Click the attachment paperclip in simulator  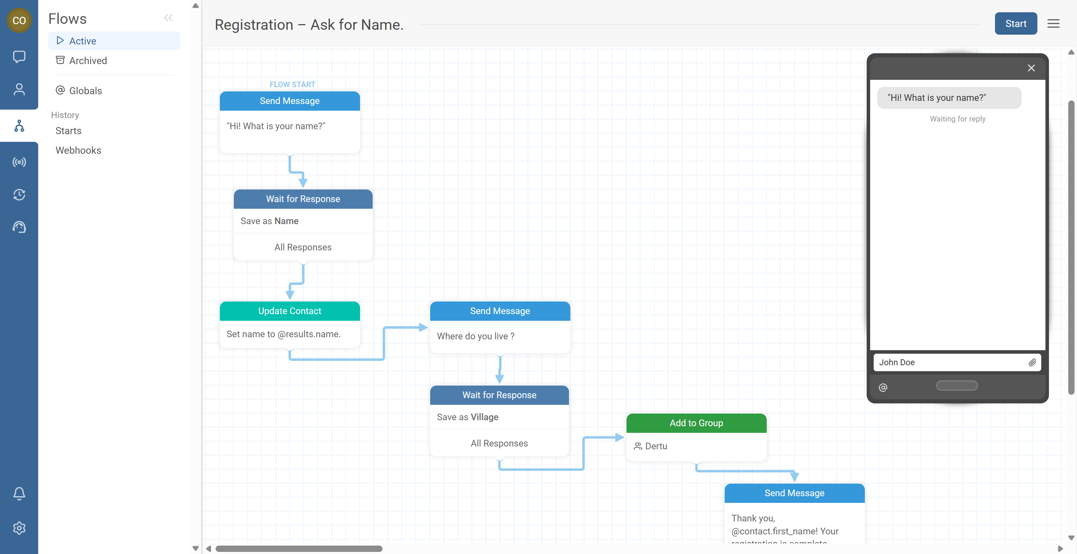[1032, 362]
